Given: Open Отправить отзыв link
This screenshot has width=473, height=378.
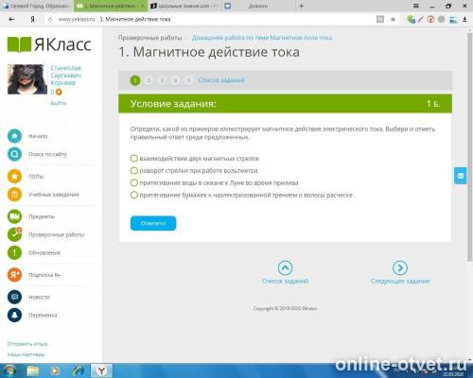Looking at the screenshot, I should 27,344.
